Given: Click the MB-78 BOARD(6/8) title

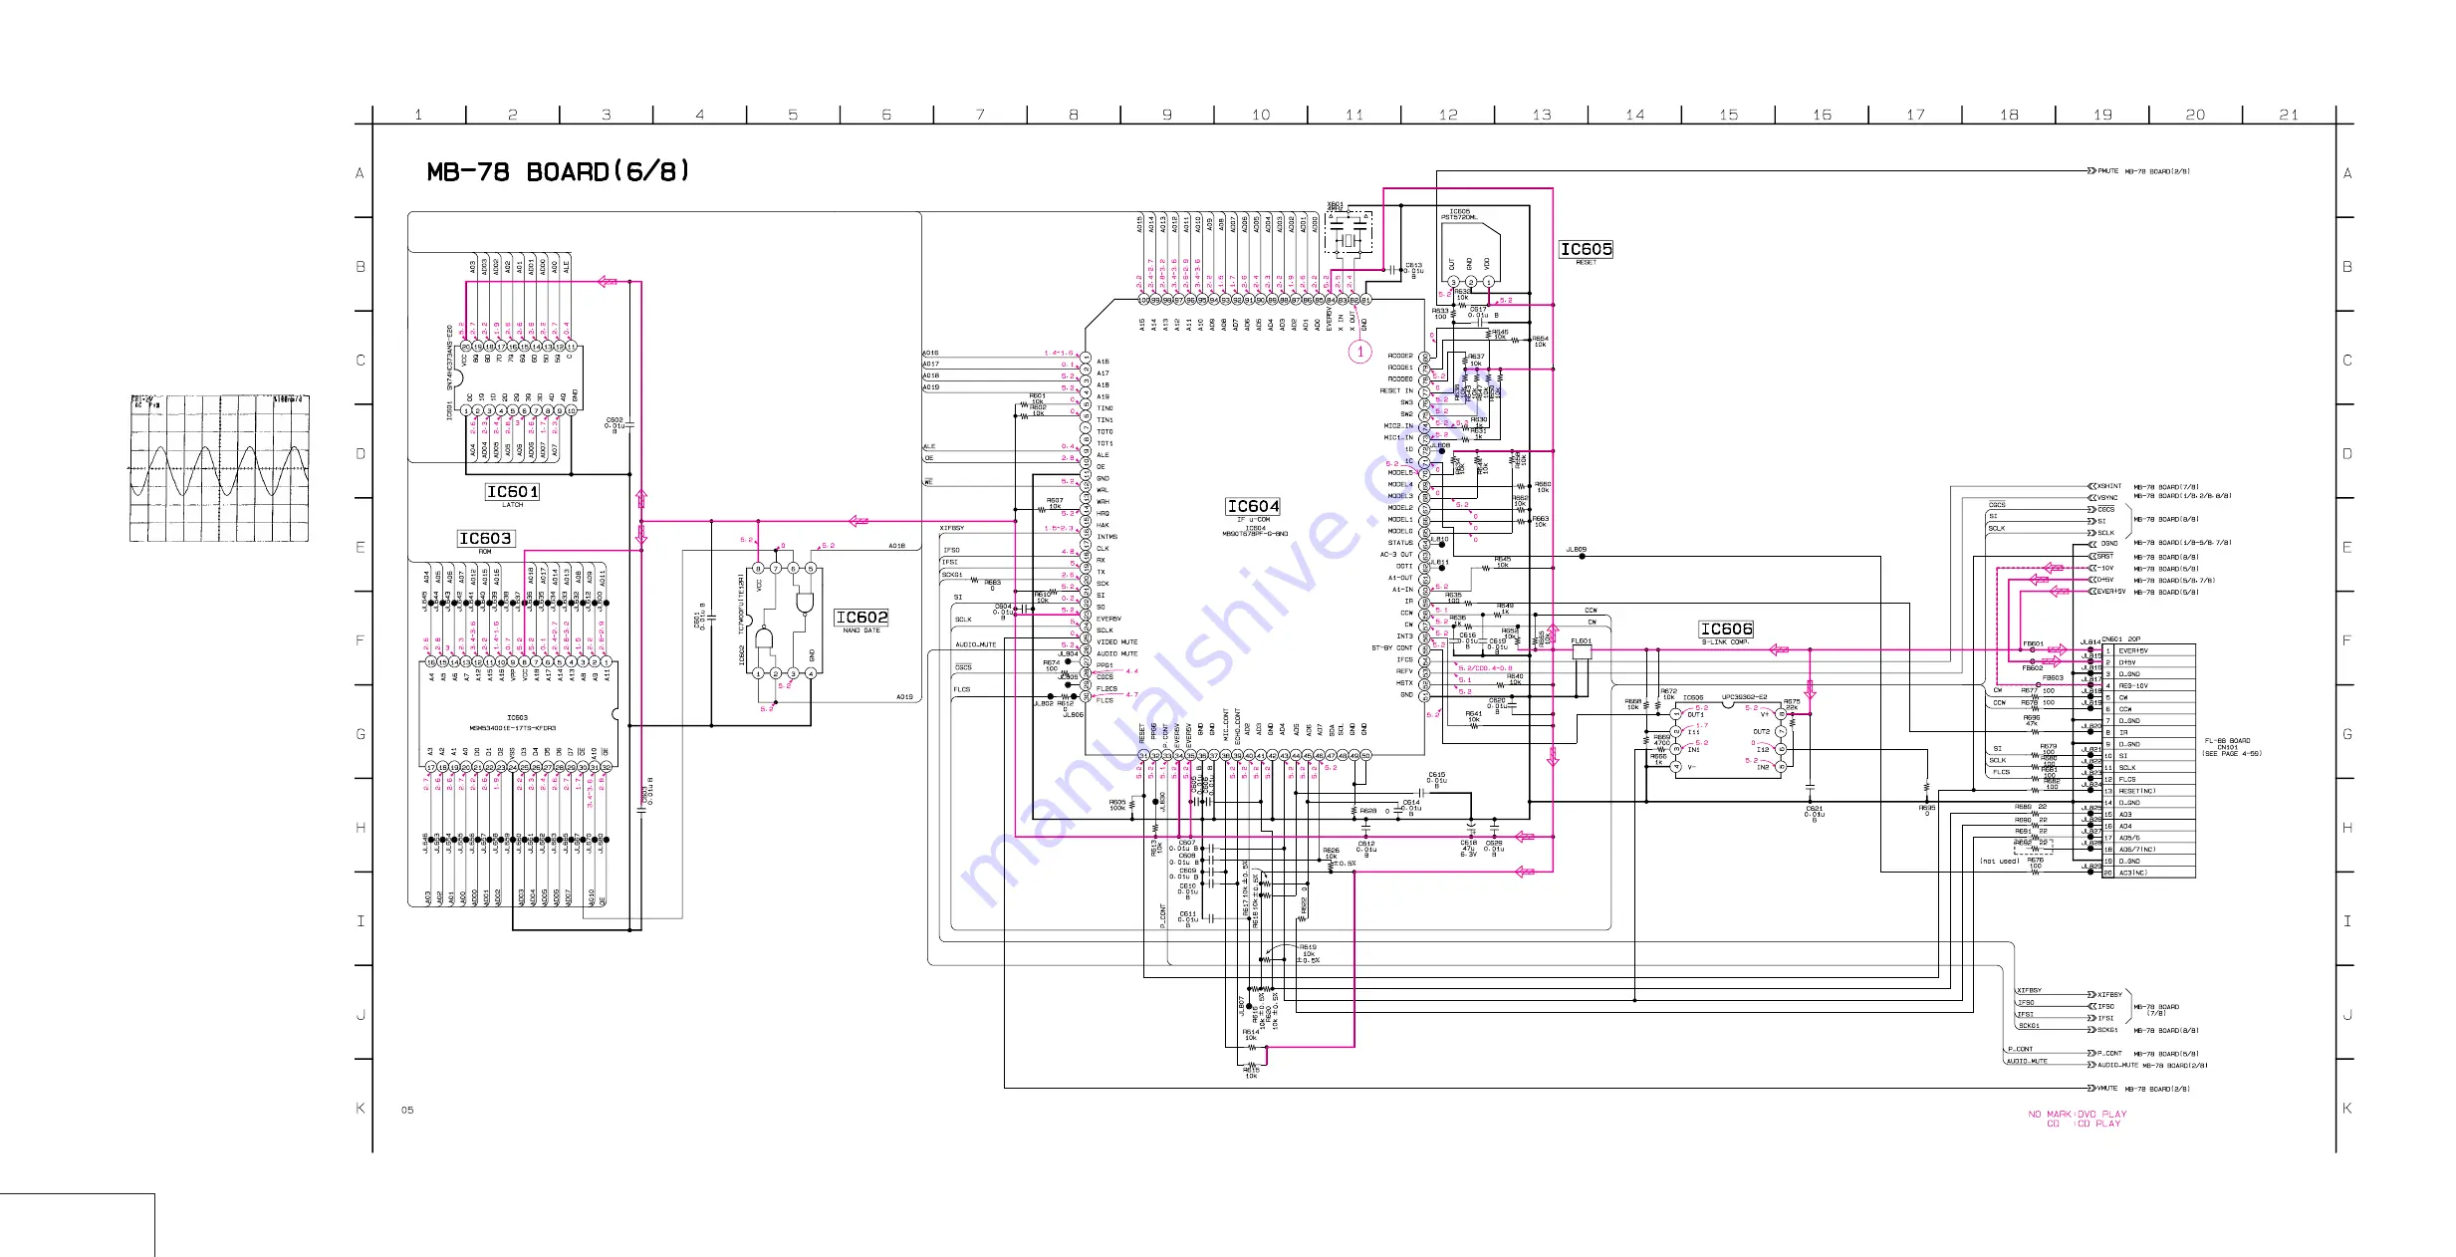Looking at the screenshot, I should click(558, 171).
